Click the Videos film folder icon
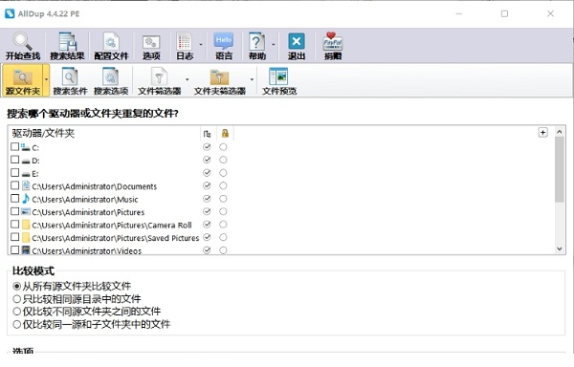Viewport: 574px width, 367px height. [x=26, y=250]
